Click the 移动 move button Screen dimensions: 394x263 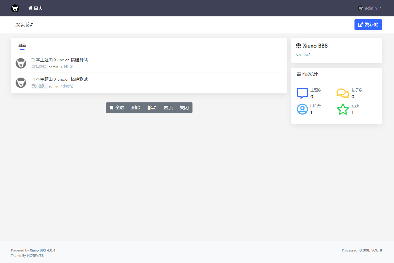click(152, 108)
